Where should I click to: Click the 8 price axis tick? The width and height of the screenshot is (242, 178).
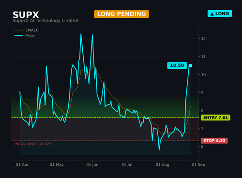pyautogui.click(x=202, y=111)
